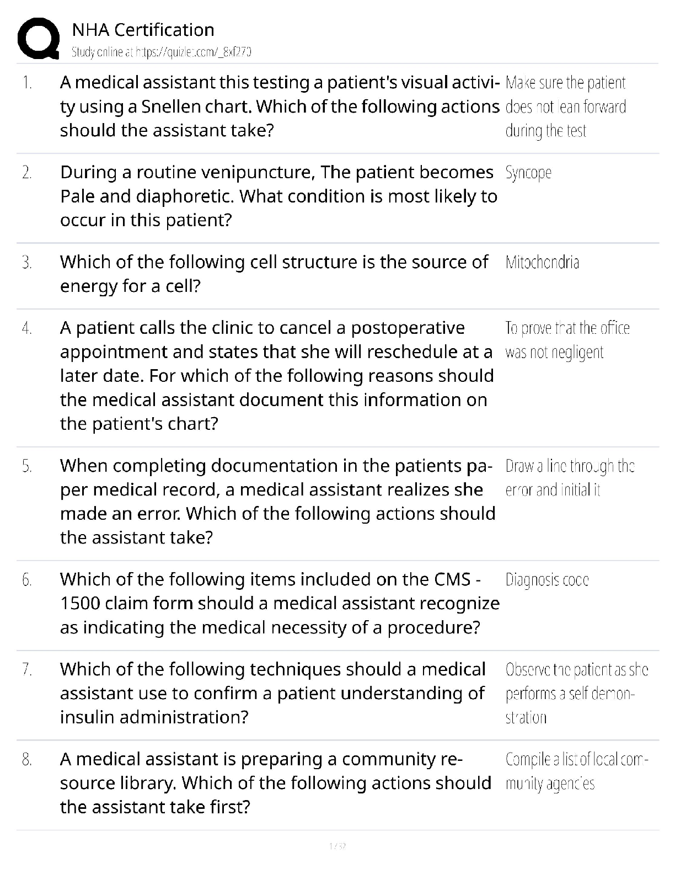Click the 'To prove that the office was not negligent' answer
The height and width of the screenshot is (874, 675).
[x=567, y=340]
